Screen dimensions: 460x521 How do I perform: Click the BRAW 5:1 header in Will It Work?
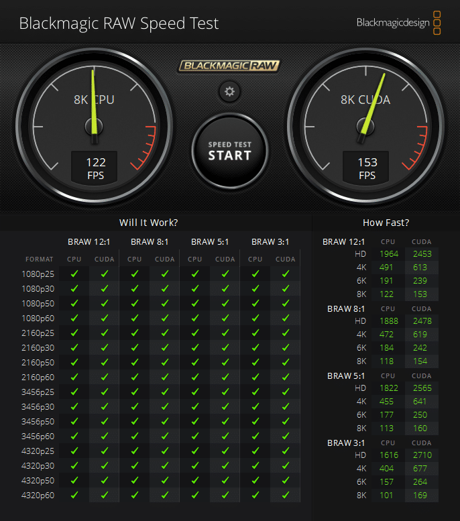click(210, 242)
